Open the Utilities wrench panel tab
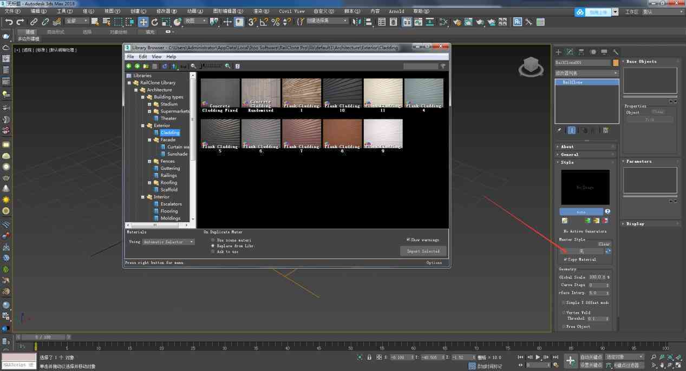 616,52
